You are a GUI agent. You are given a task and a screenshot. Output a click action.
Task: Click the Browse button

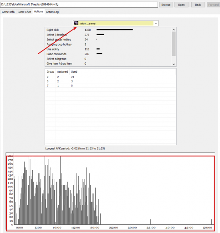166,5
